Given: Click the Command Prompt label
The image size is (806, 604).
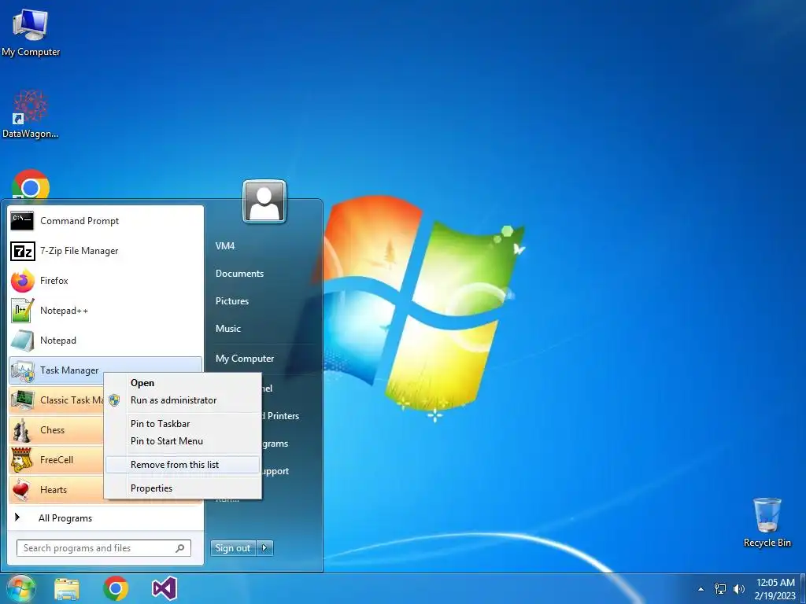Looking at the screenshot, I should click(79, 221).
